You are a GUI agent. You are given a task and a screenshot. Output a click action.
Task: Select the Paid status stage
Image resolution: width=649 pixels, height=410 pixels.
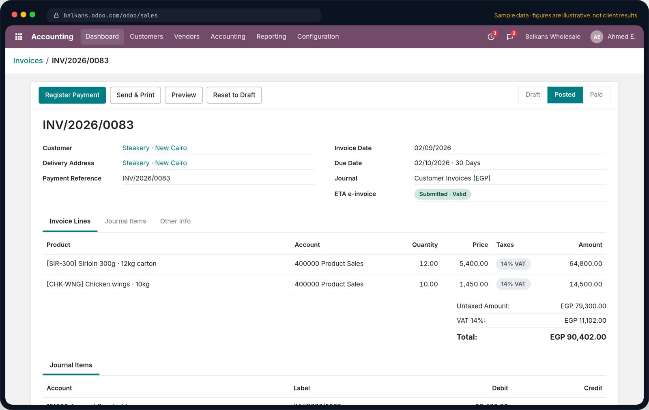click(596, 95)
